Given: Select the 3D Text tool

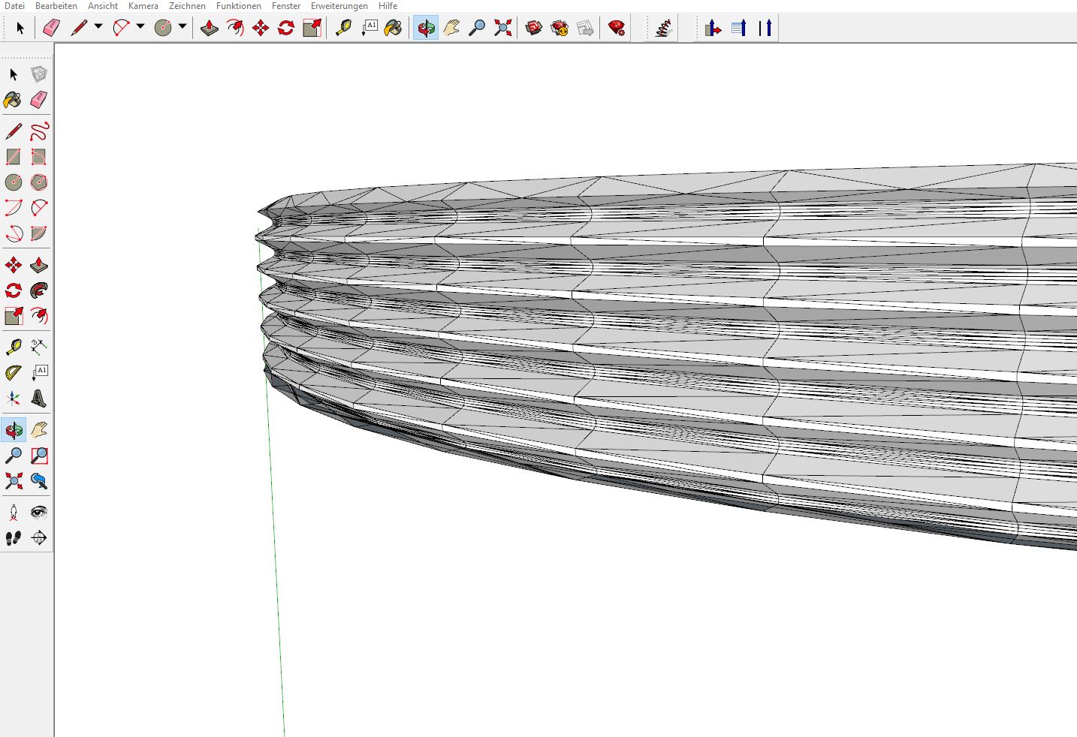Looking at the screenshot, I should pyautogui.click(x=39, y=399).
